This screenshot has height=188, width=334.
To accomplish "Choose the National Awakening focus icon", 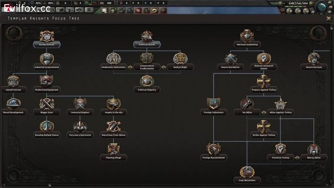I will coord(247,36).
